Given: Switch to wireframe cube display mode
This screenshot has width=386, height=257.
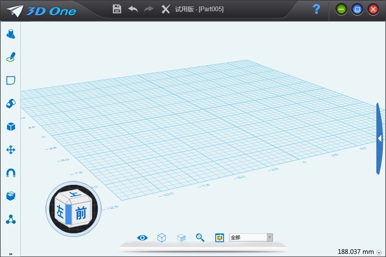Looking at the screenshot, I should pos(162,238).
